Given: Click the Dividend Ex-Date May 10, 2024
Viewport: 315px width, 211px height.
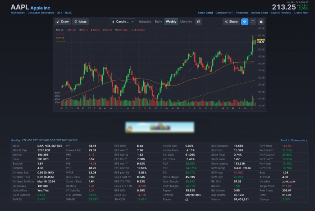Looking at the screenshot, I should click(46, 182).
